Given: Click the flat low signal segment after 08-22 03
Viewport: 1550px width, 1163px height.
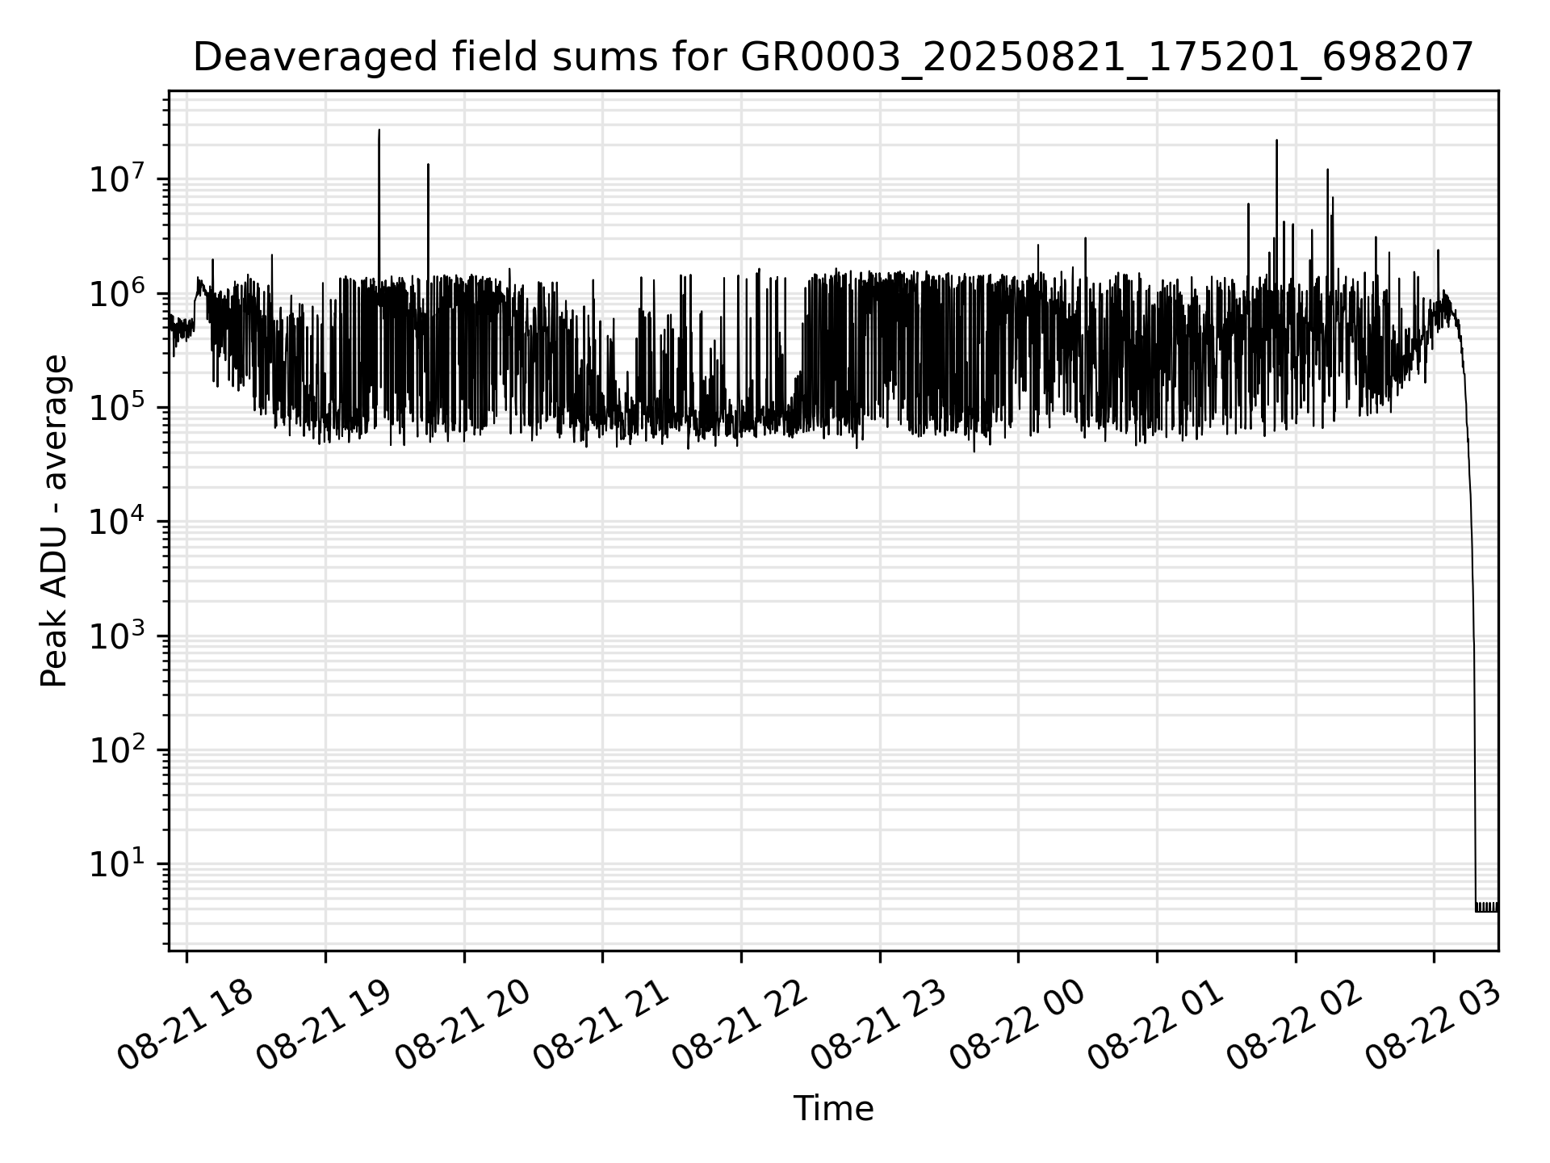Looking at the screenshot, I should click(1487, 907).
